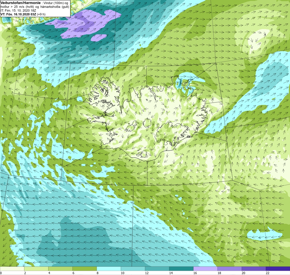Click the 12–14 m/s teal legend swatch
The width and height of the screenshot is (290, 275).
pyautogui.click(x=157, y=269)
